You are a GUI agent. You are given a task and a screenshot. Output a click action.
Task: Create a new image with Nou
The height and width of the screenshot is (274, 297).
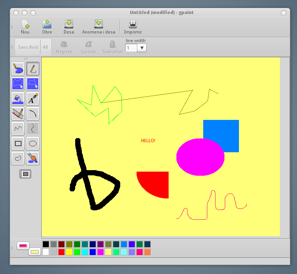click(25, 27)
